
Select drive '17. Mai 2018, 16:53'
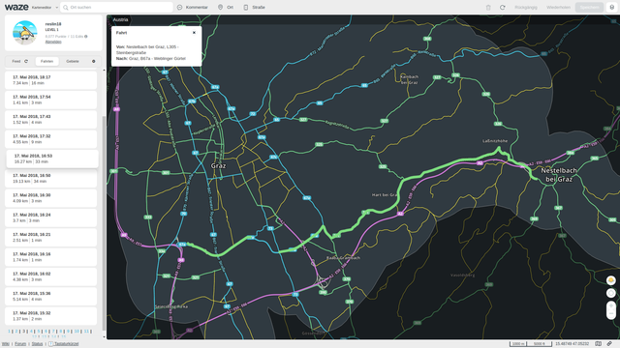pos(52,159)
